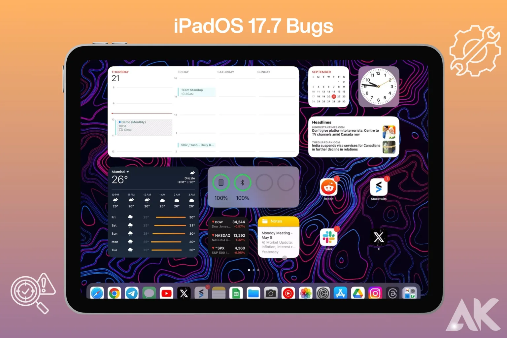The width and height of the screenshot is (507, 338).
Task: Tap the SUNDAY column header
Action: (264, 72)
